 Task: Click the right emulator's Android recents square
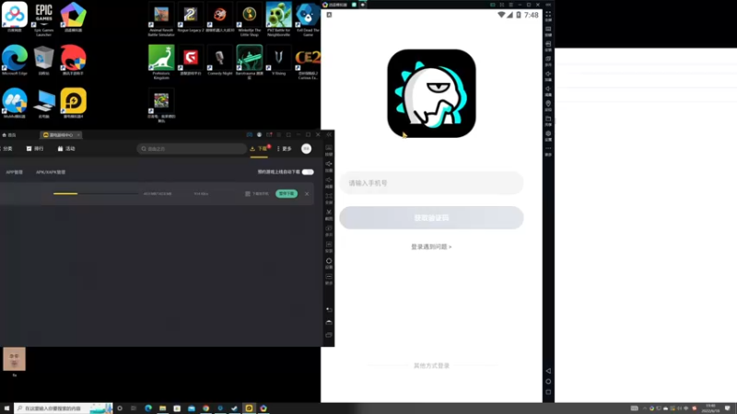[548, 393]
